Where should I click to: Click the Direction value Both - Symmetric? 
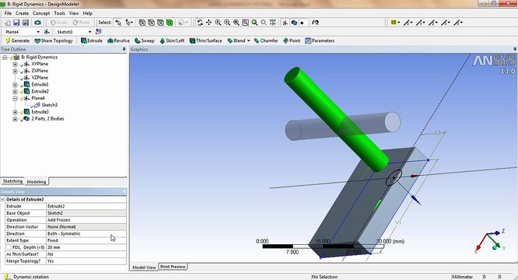pos(86,233)
